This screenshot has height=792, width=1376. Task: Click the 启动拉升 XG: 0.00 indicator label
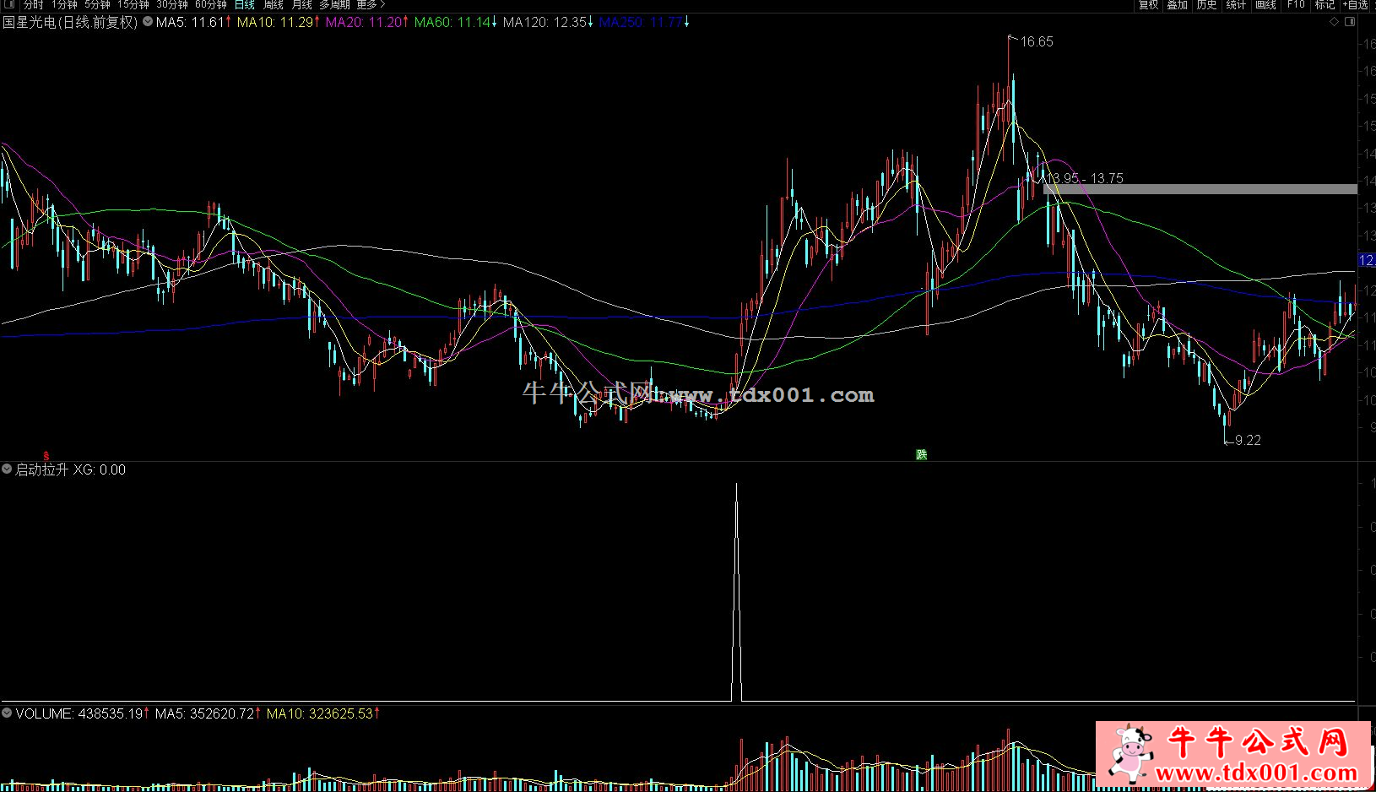(x=71, y=469)
